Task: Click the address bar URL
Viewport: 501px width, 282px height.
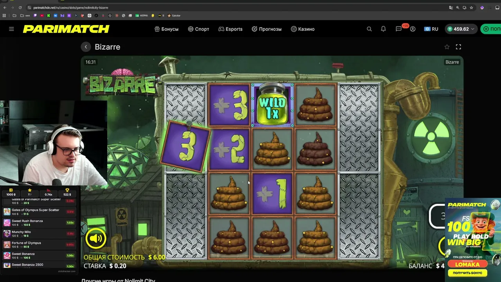Action: tap(71, 7)
